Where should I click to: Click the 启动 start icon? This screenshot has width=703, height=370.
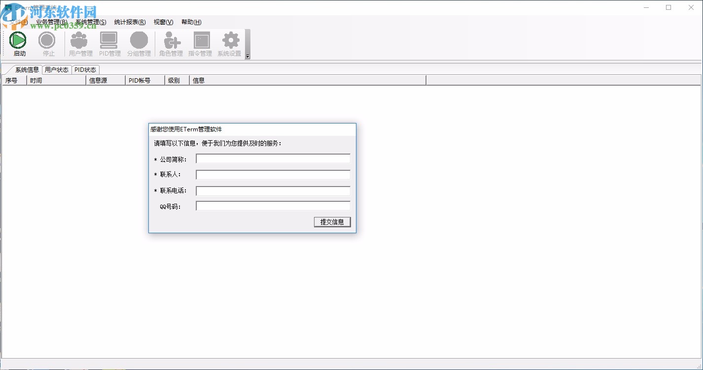coord(19,44)
